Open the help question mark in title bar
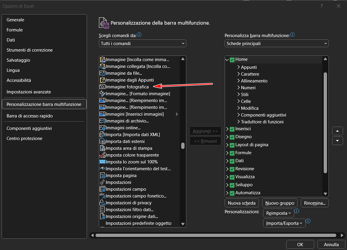The height and width of the screenshot is (250, 347). tap(322, 6)
